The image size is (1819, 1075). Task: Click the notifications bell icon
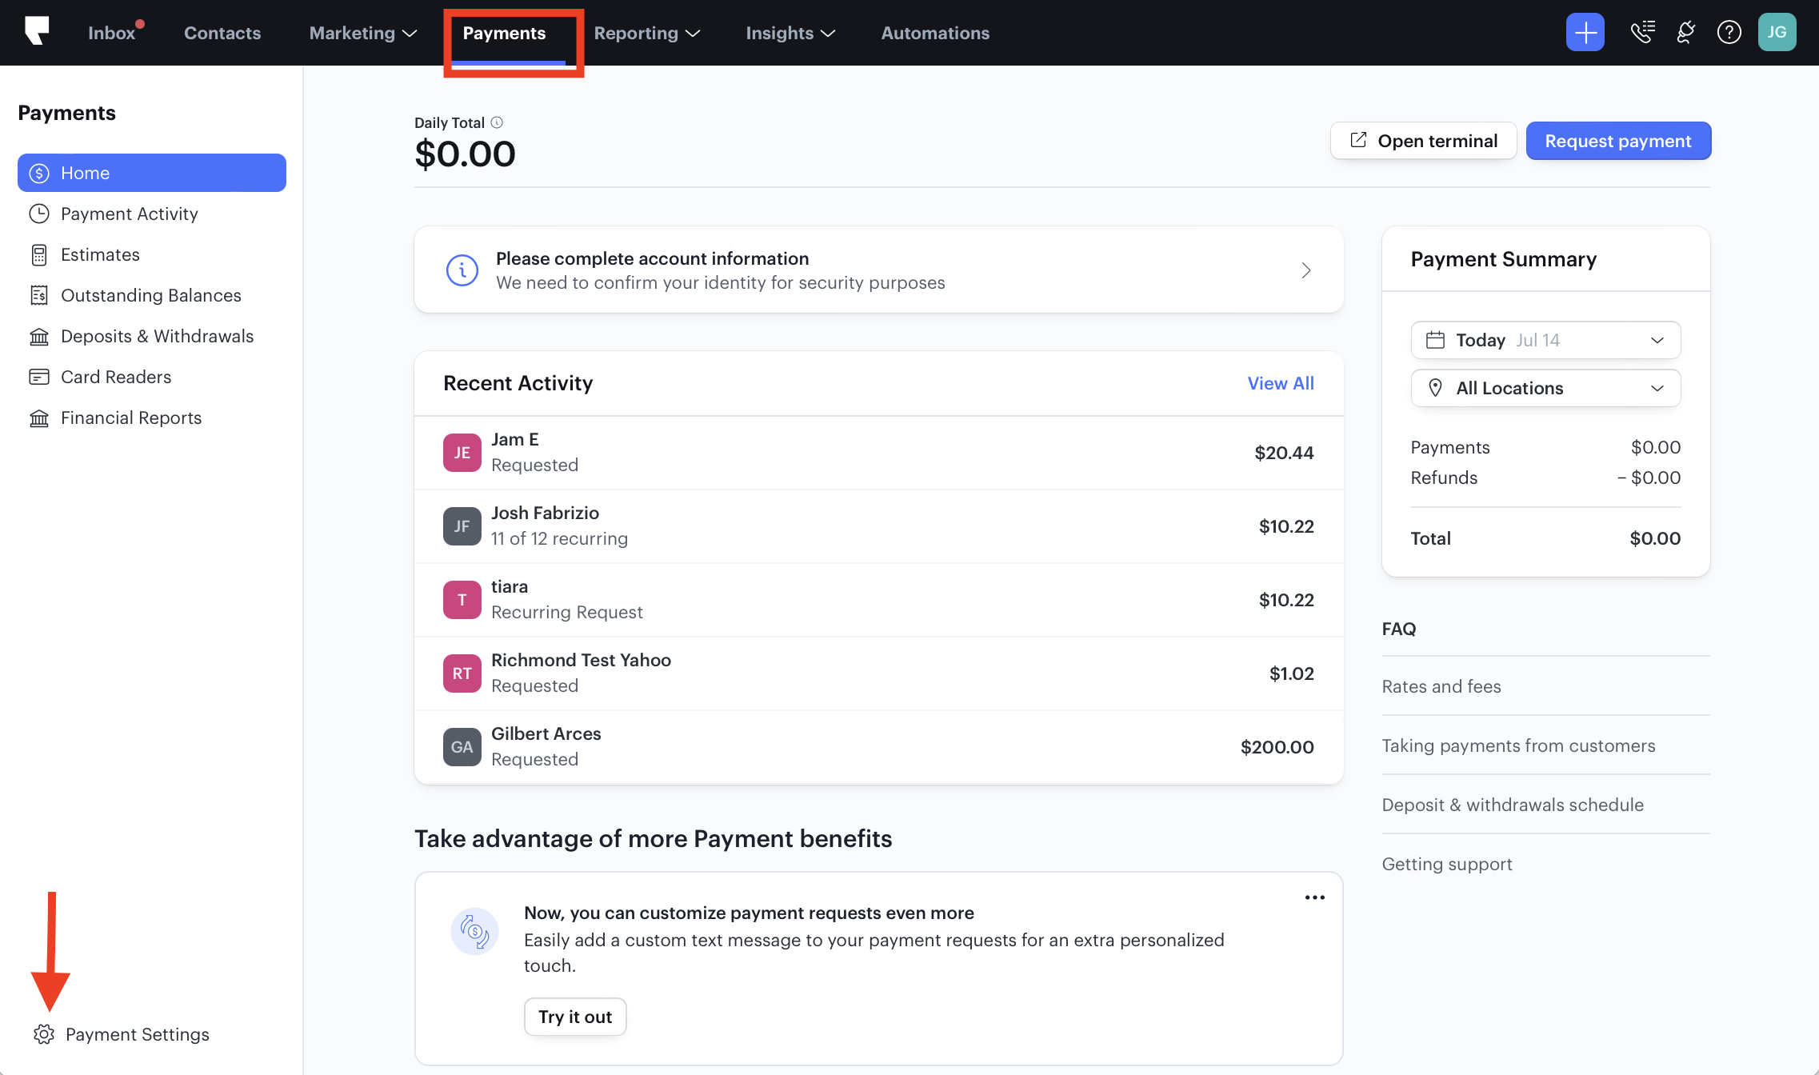[x=1685, y=33]
